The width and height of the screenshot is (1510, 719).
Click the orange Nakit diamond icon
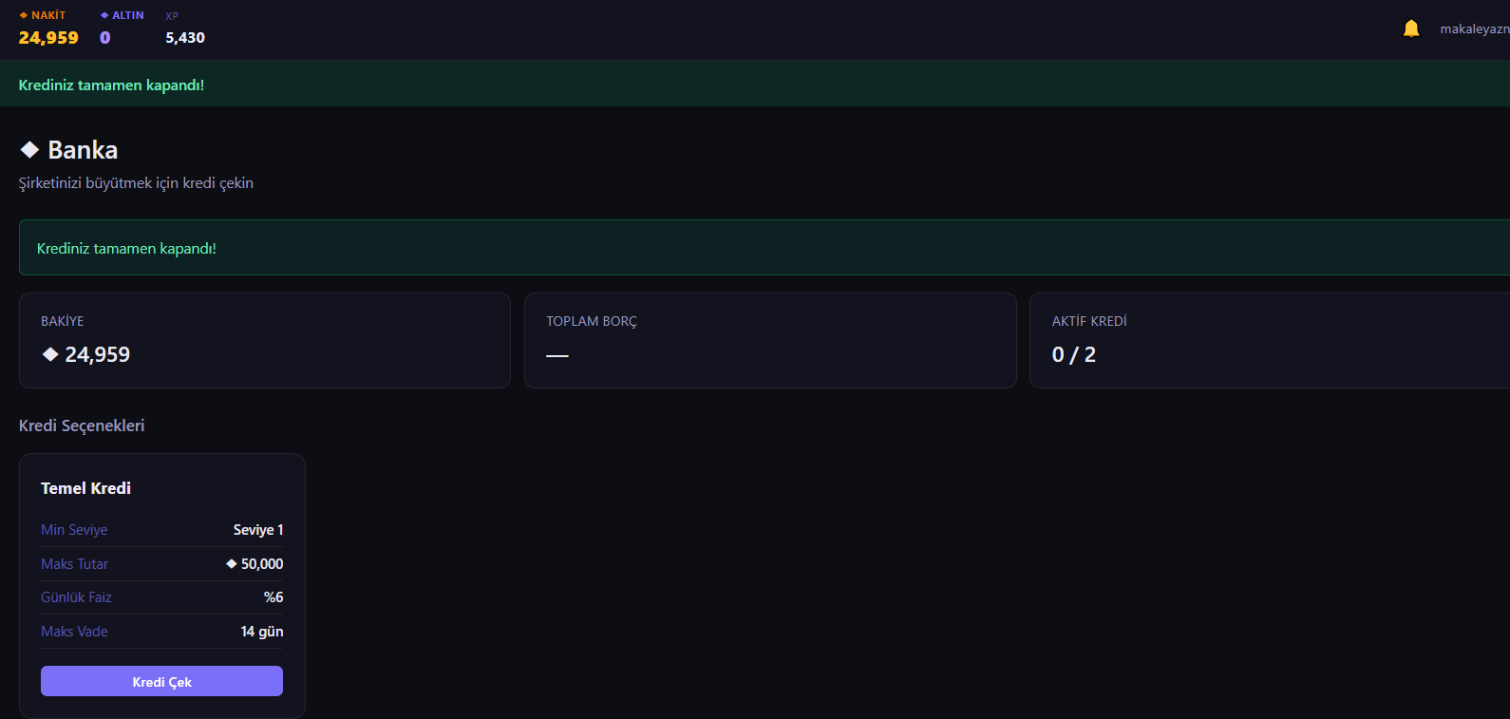click(x=24, y=15)
